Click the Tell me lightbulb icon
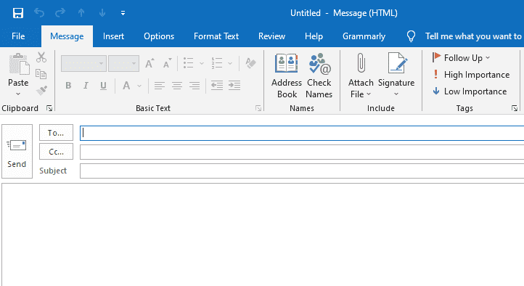Image resolution: width=524 pixels, height=286 pixels. pyautogui.click(x=411, y=36)
